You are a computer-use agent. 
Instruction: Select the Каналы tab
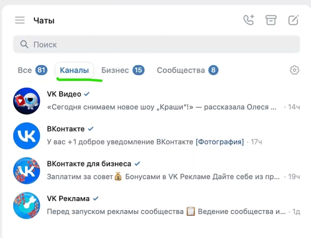[x=74, y=70]
